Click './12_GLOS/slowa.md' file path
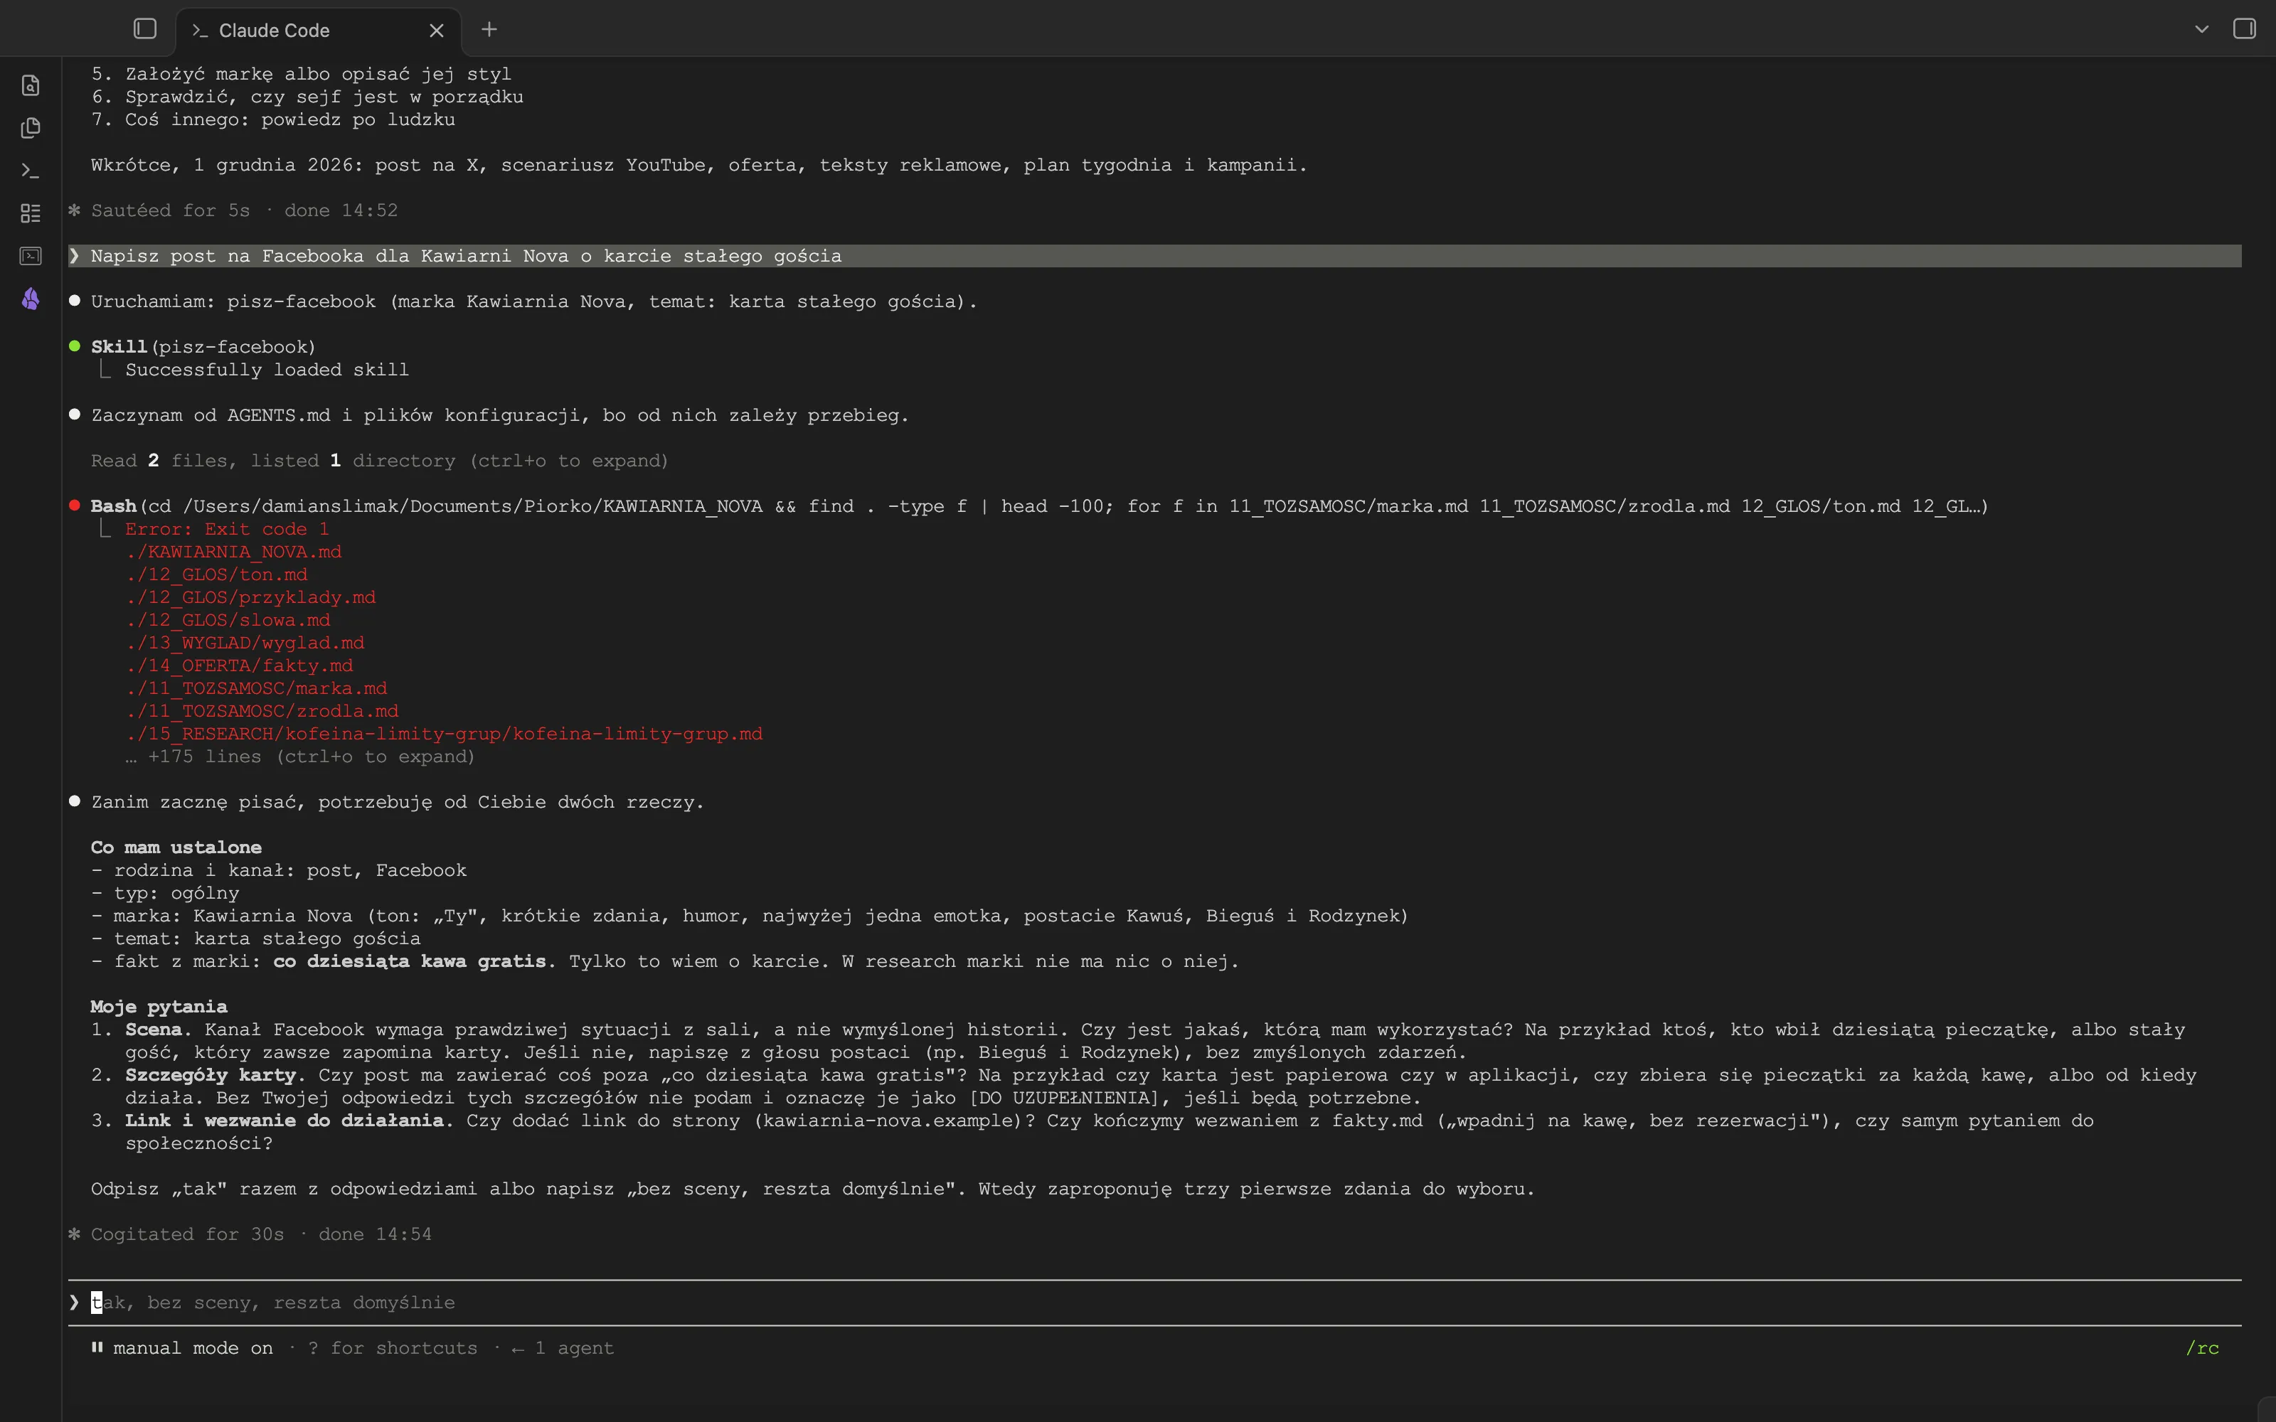This screenshot has width=2276, height=1422. click(228, 620)
